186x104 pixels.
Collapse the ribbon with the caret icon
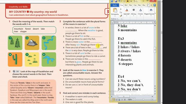point(151,5)
